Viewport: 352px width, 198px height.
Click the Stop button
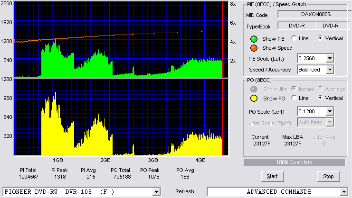tap(328, 177)
